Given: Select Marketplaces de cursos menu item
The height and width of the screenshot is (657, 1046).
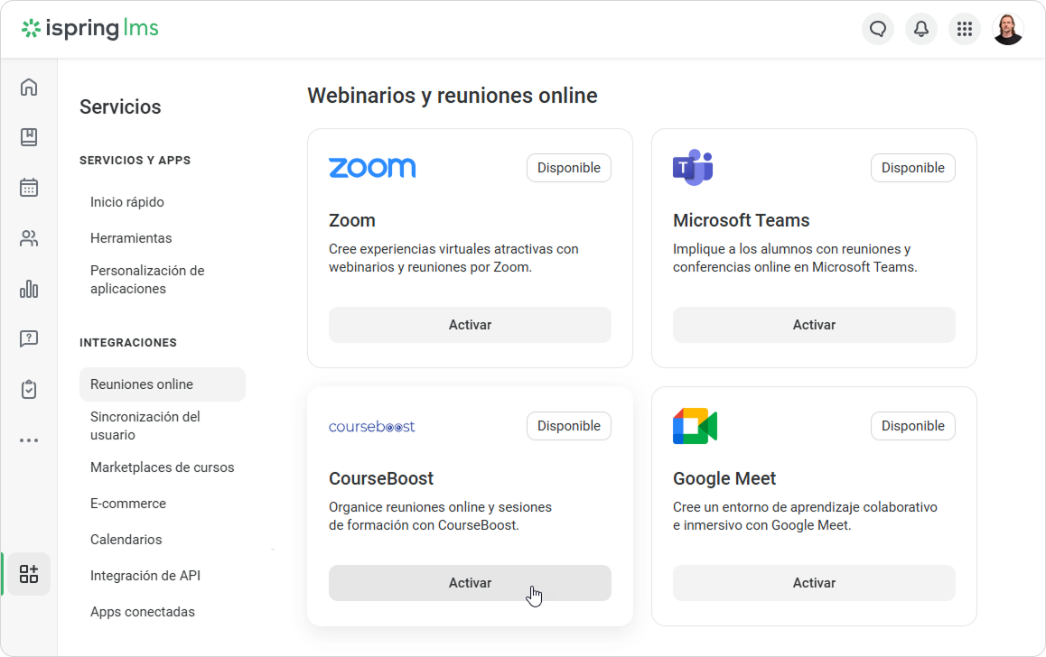Looking at the screenshot, I should pyautogui.click(x=162, y=467).
